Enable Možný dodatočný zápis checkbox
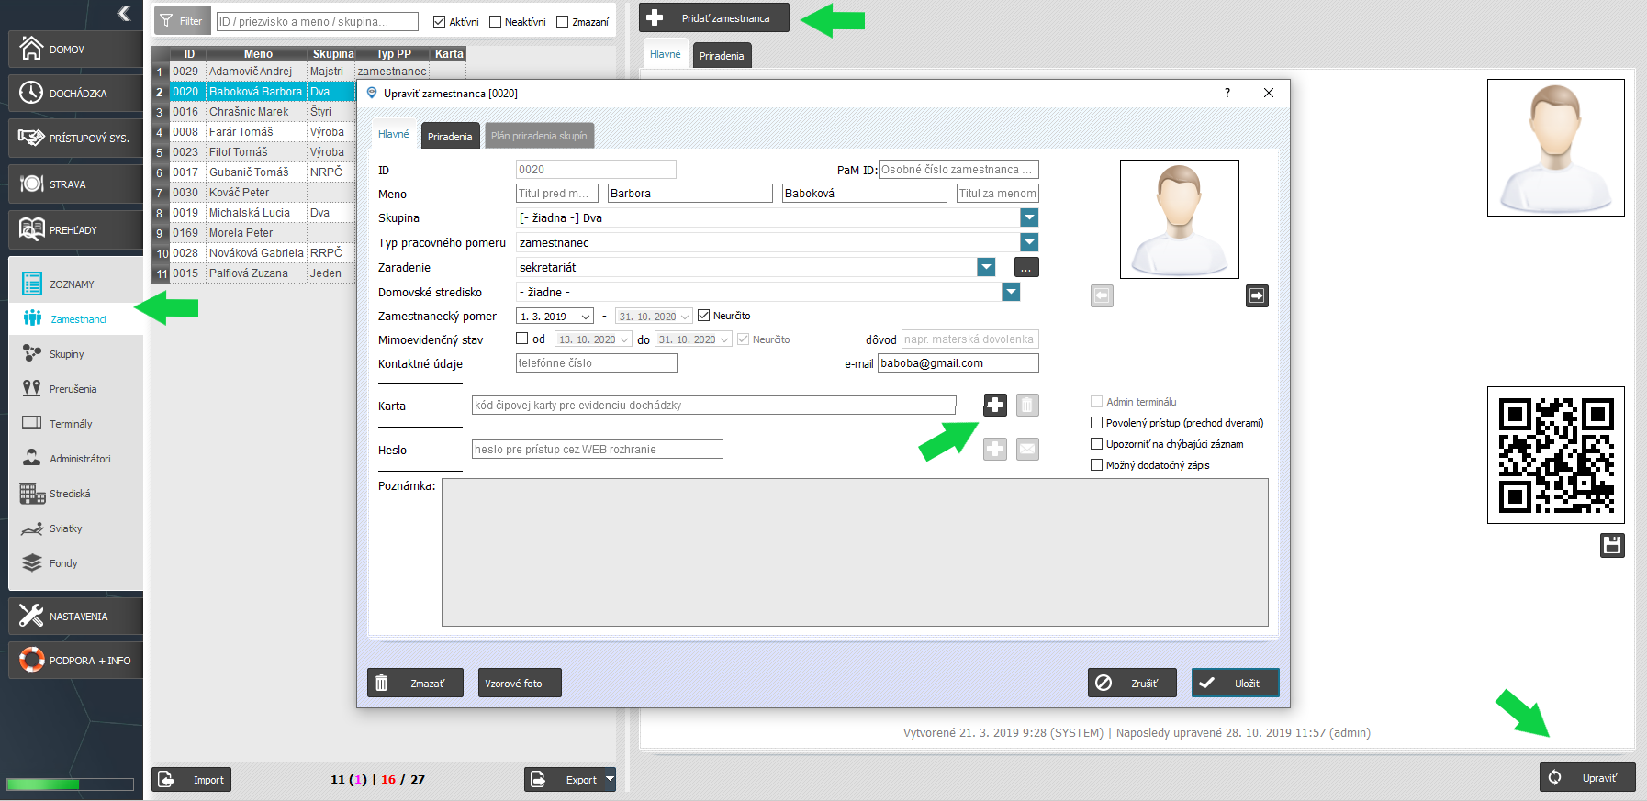Image resolution: width=1647 pixels, height=801 pixels. pos(1096,465)
